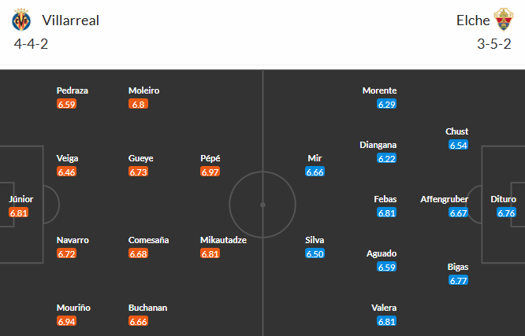This screenshot has height=336, width=525.
Task: Click Affengruber's 6.67 rating badge
Action: point(459,213)
